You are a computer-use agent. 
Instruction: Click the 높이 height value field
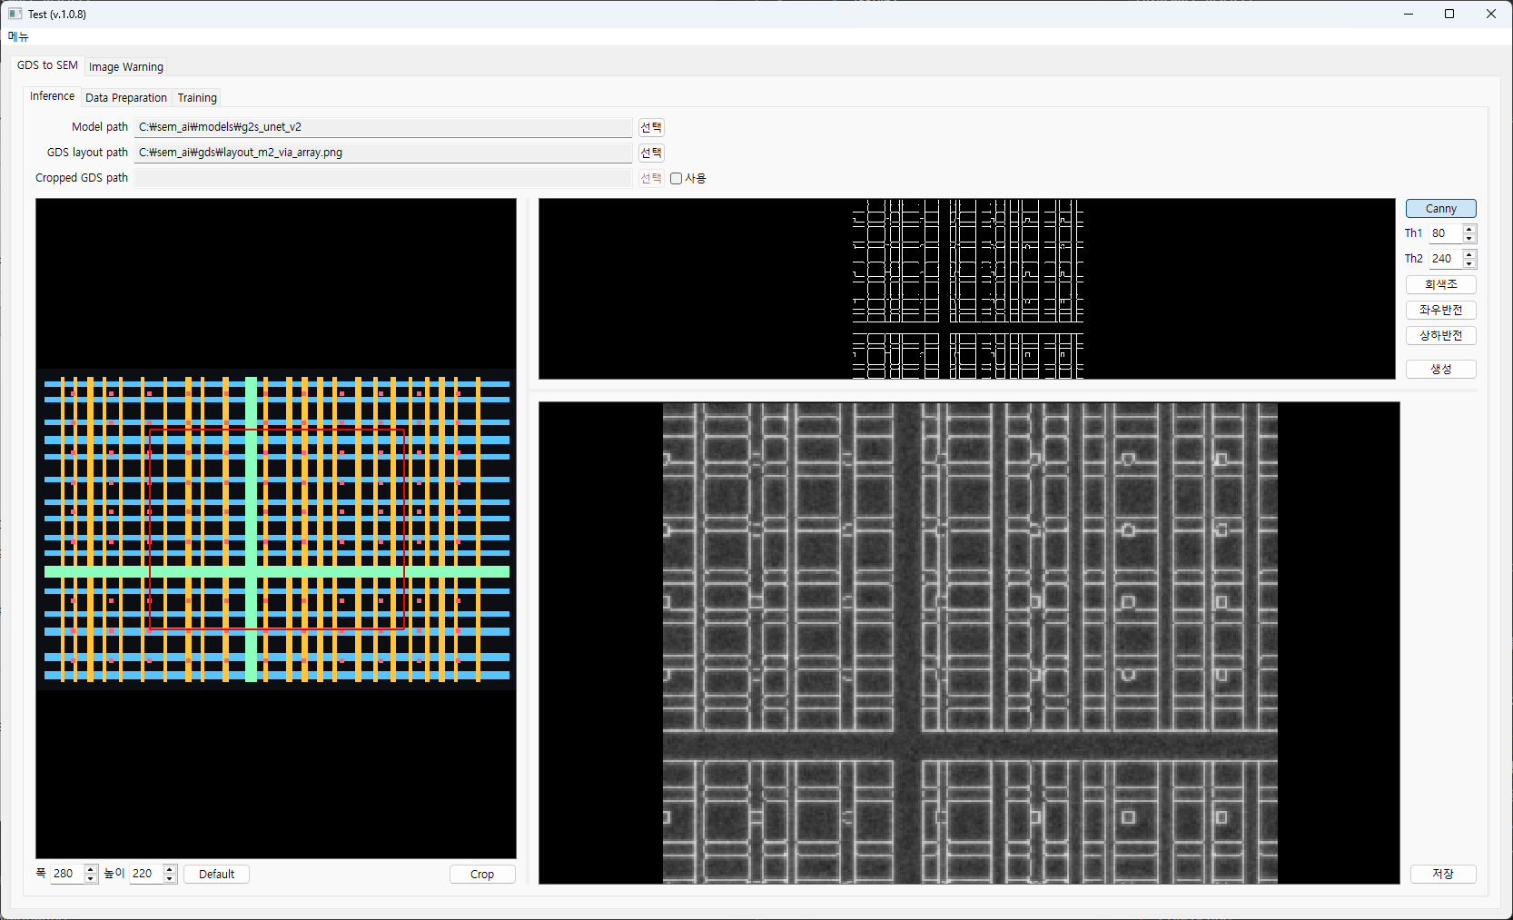pyautogui.click(x=145, y=874)
